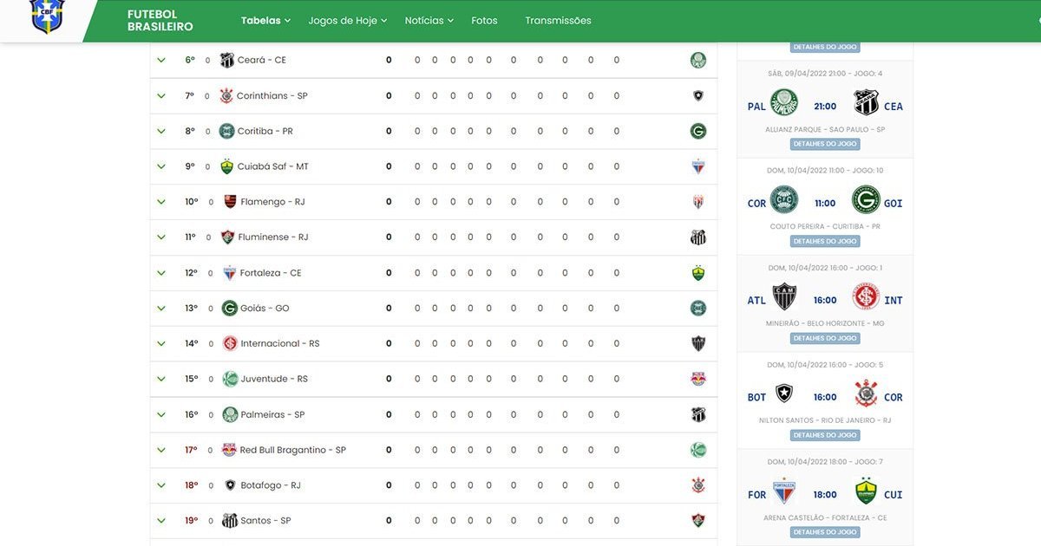Click DETALHES DO JOGO for the PAL x CEA match
This screenshot has height=546, width=1041.
tap(825, 143)
